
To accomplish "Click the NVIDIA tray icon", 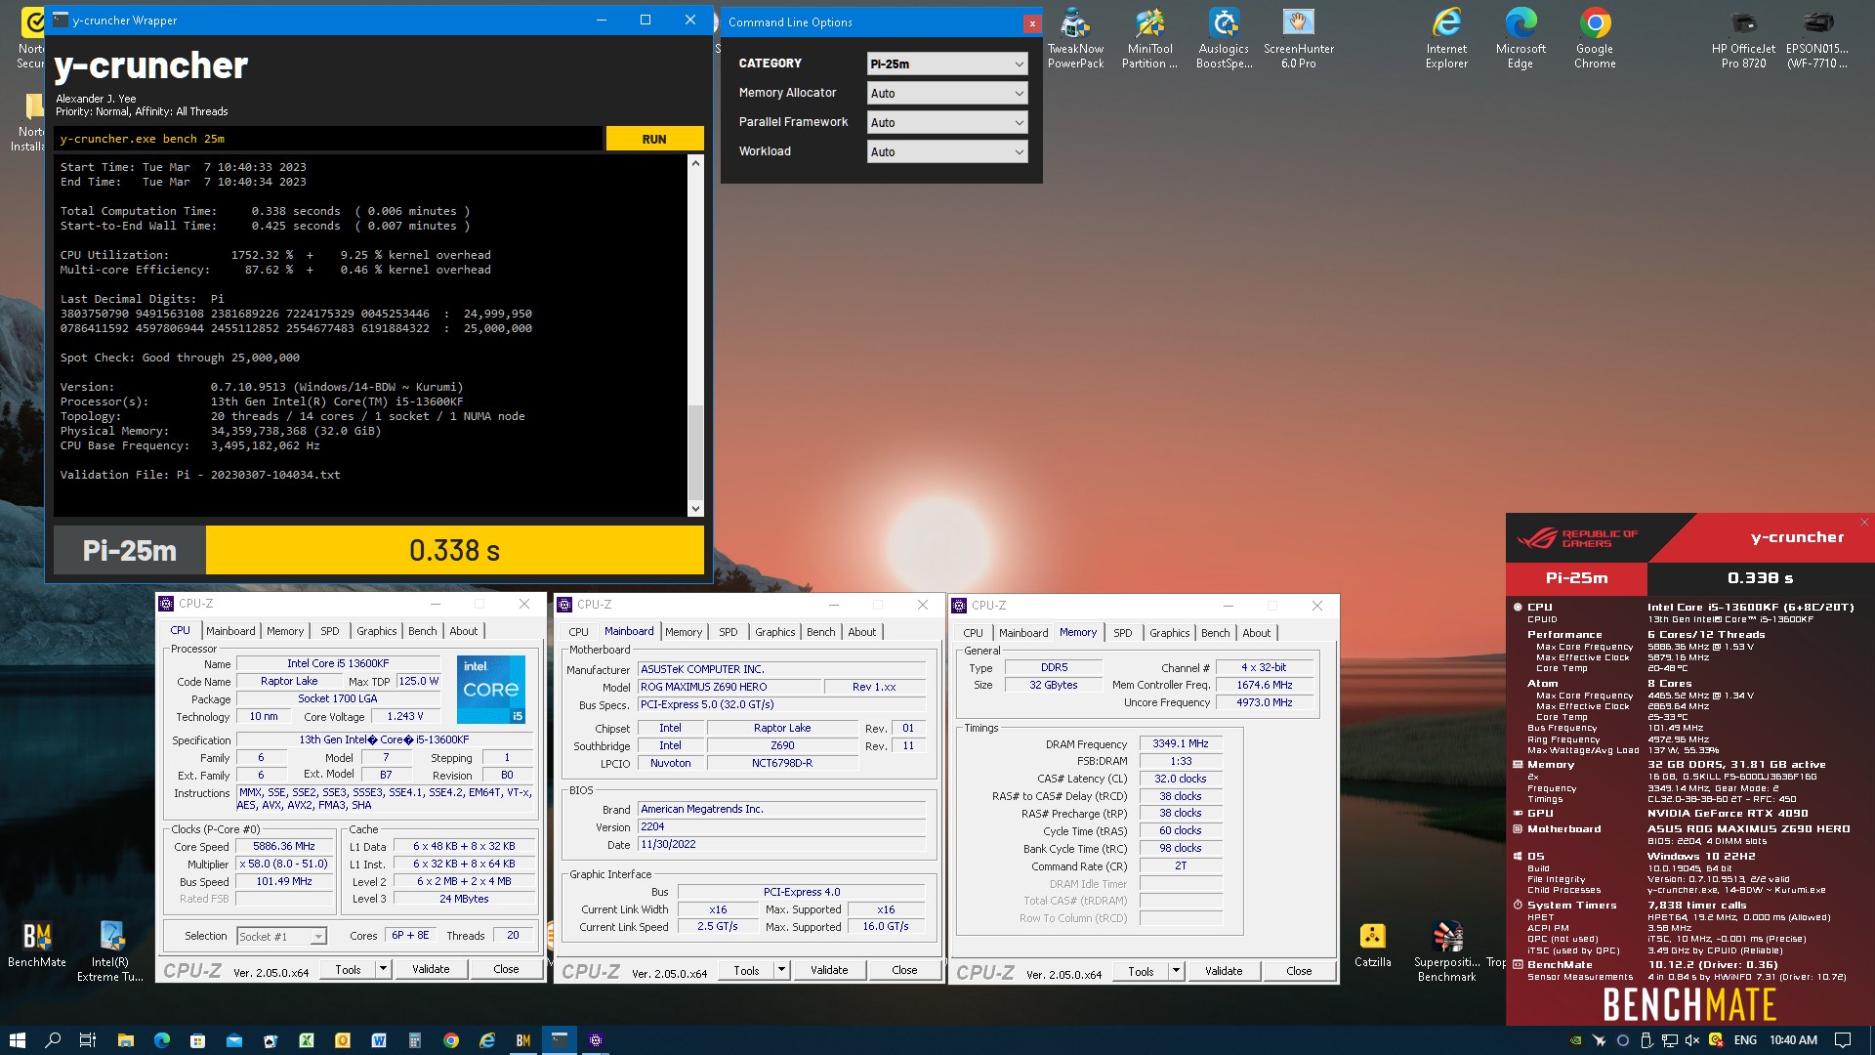I will pyautogui.click(x=1575, y=1040).
